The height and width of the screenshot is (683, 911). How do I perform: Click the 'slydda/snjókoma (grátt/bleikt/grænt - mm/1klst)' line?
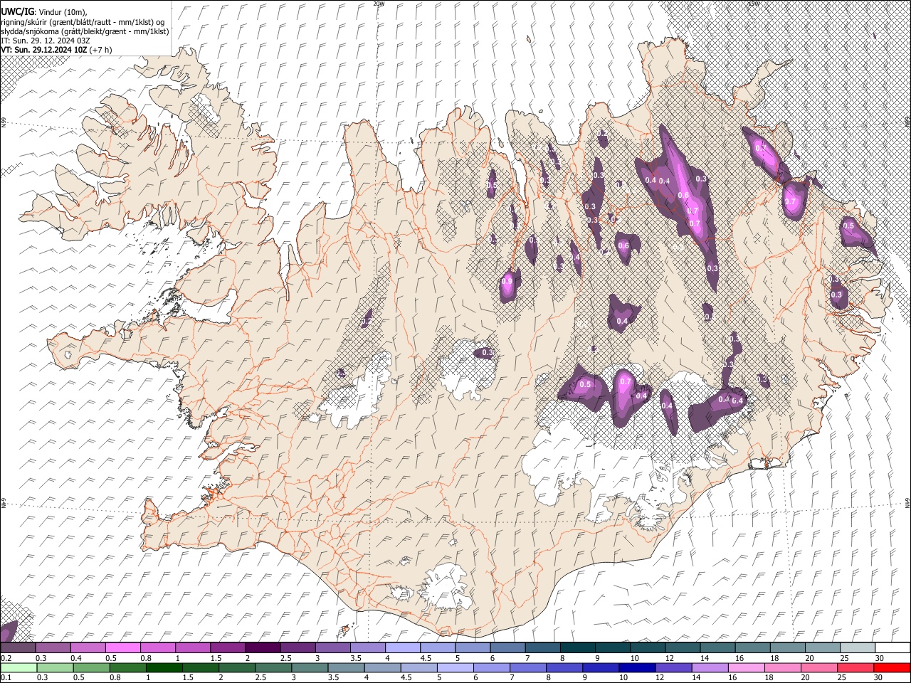tap(85, 31)
